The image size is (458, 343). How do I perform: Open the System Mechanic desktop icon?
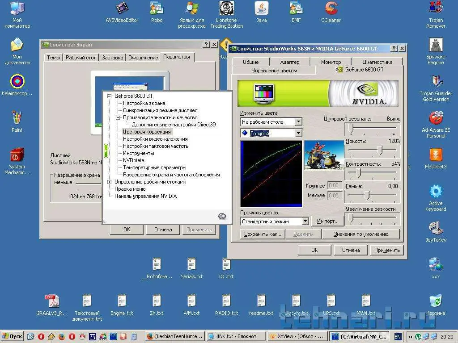[x=17, y=155]
